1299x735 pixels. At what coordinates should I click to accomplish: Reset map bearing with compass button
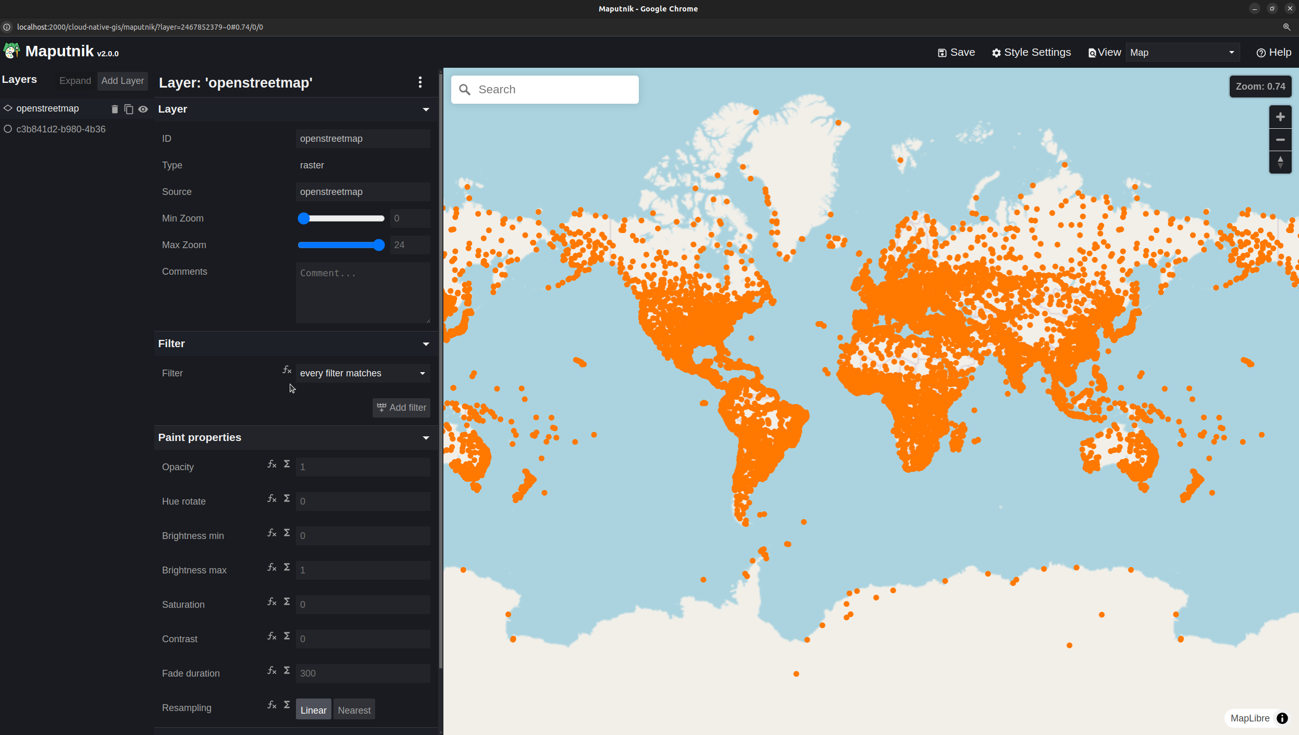(x=1280, y=162)
